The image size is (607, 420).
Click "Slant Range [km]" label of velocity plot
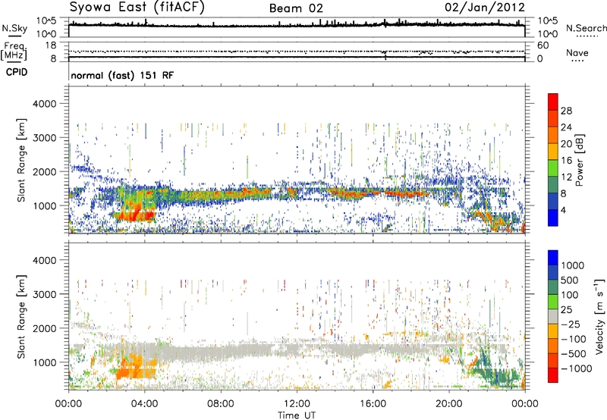[x=21, y=316]
